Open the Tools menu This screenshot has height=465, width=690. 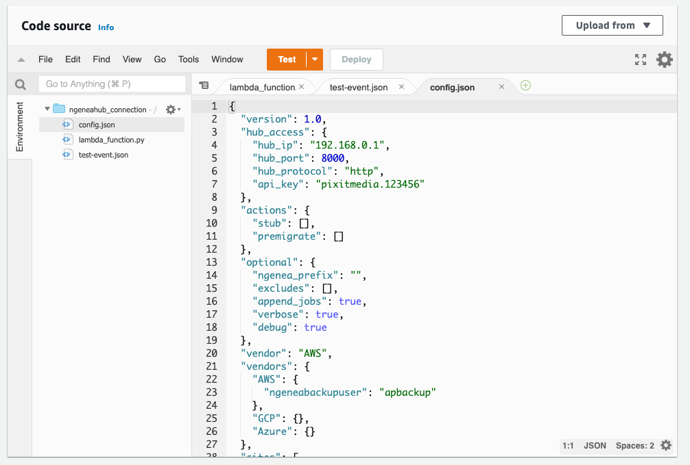188,60
